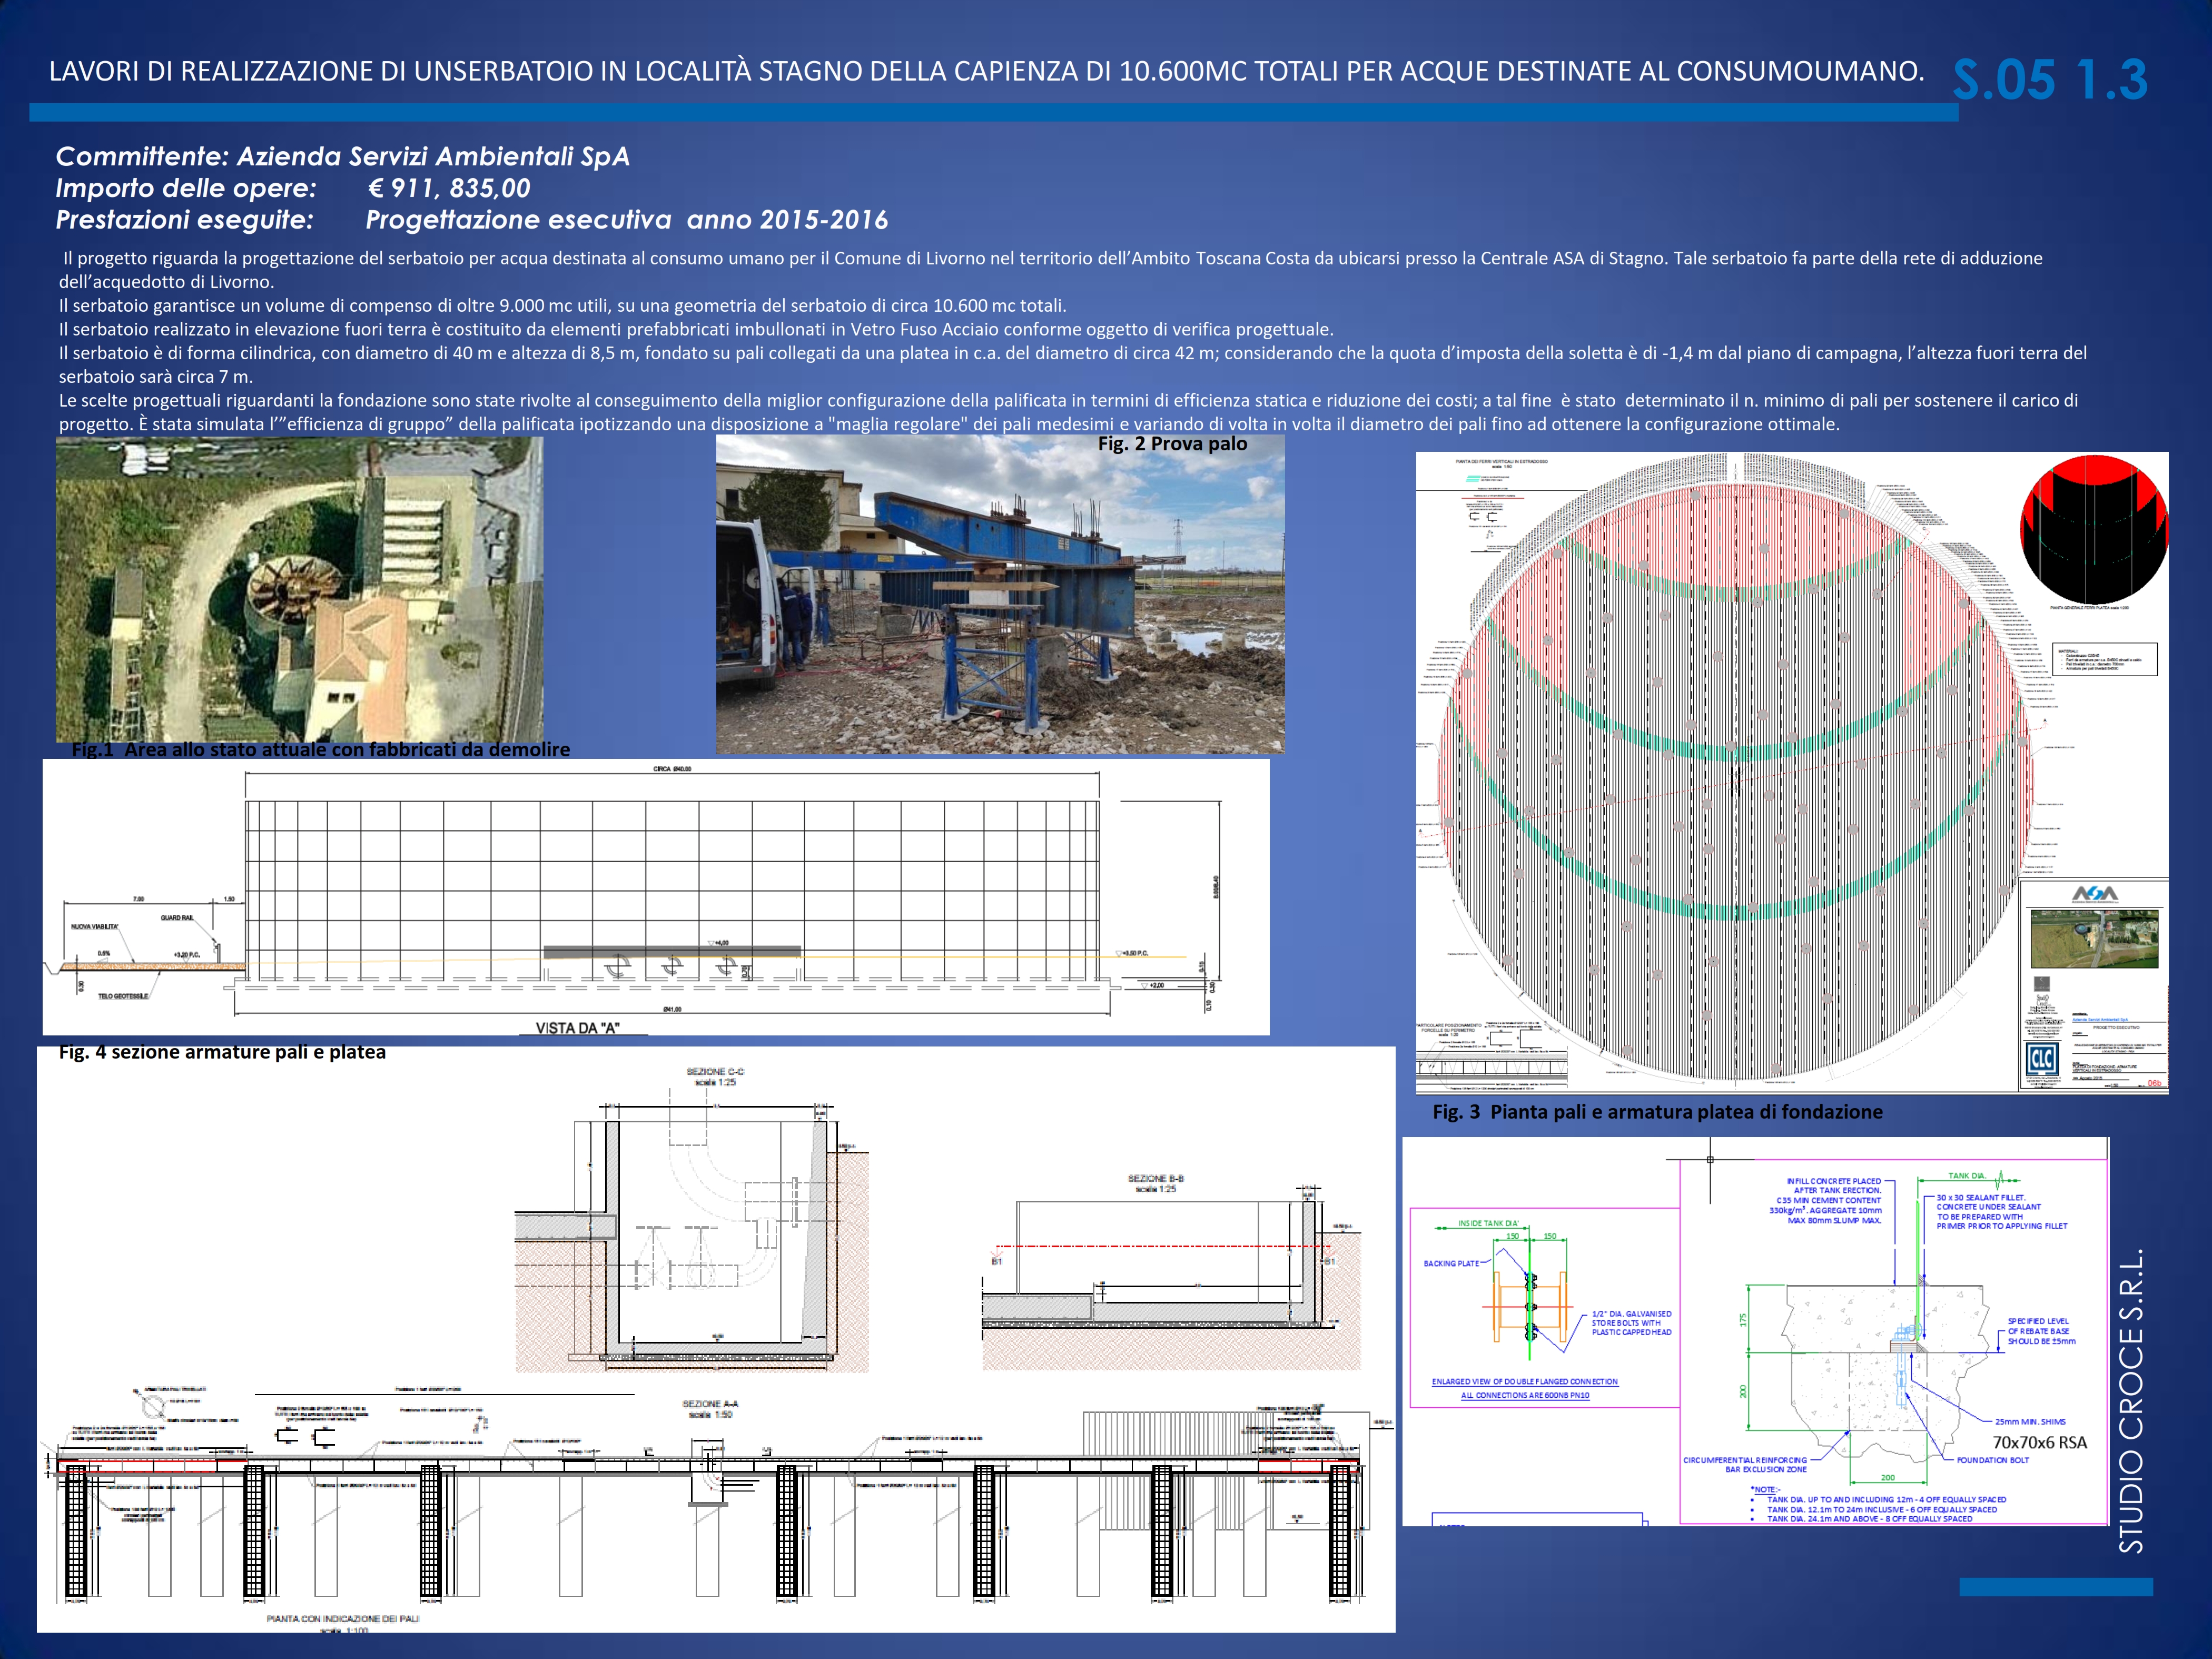This screenshot has width=2212, height=1659.
Task: Click the drawing title VISTA DA "A"
Action: click(x=577, y=1028)
